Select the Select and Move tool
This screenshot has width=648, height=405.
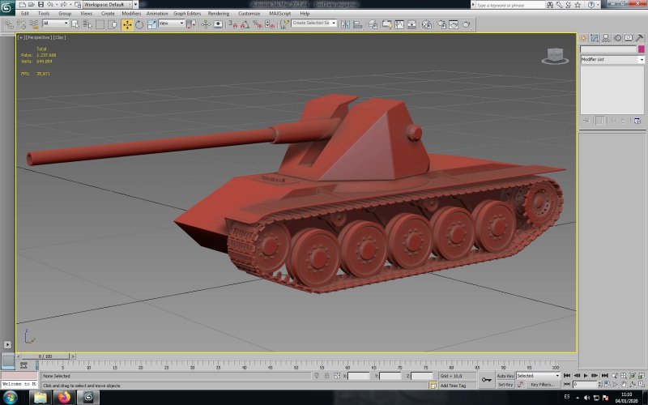click(127, 24)
